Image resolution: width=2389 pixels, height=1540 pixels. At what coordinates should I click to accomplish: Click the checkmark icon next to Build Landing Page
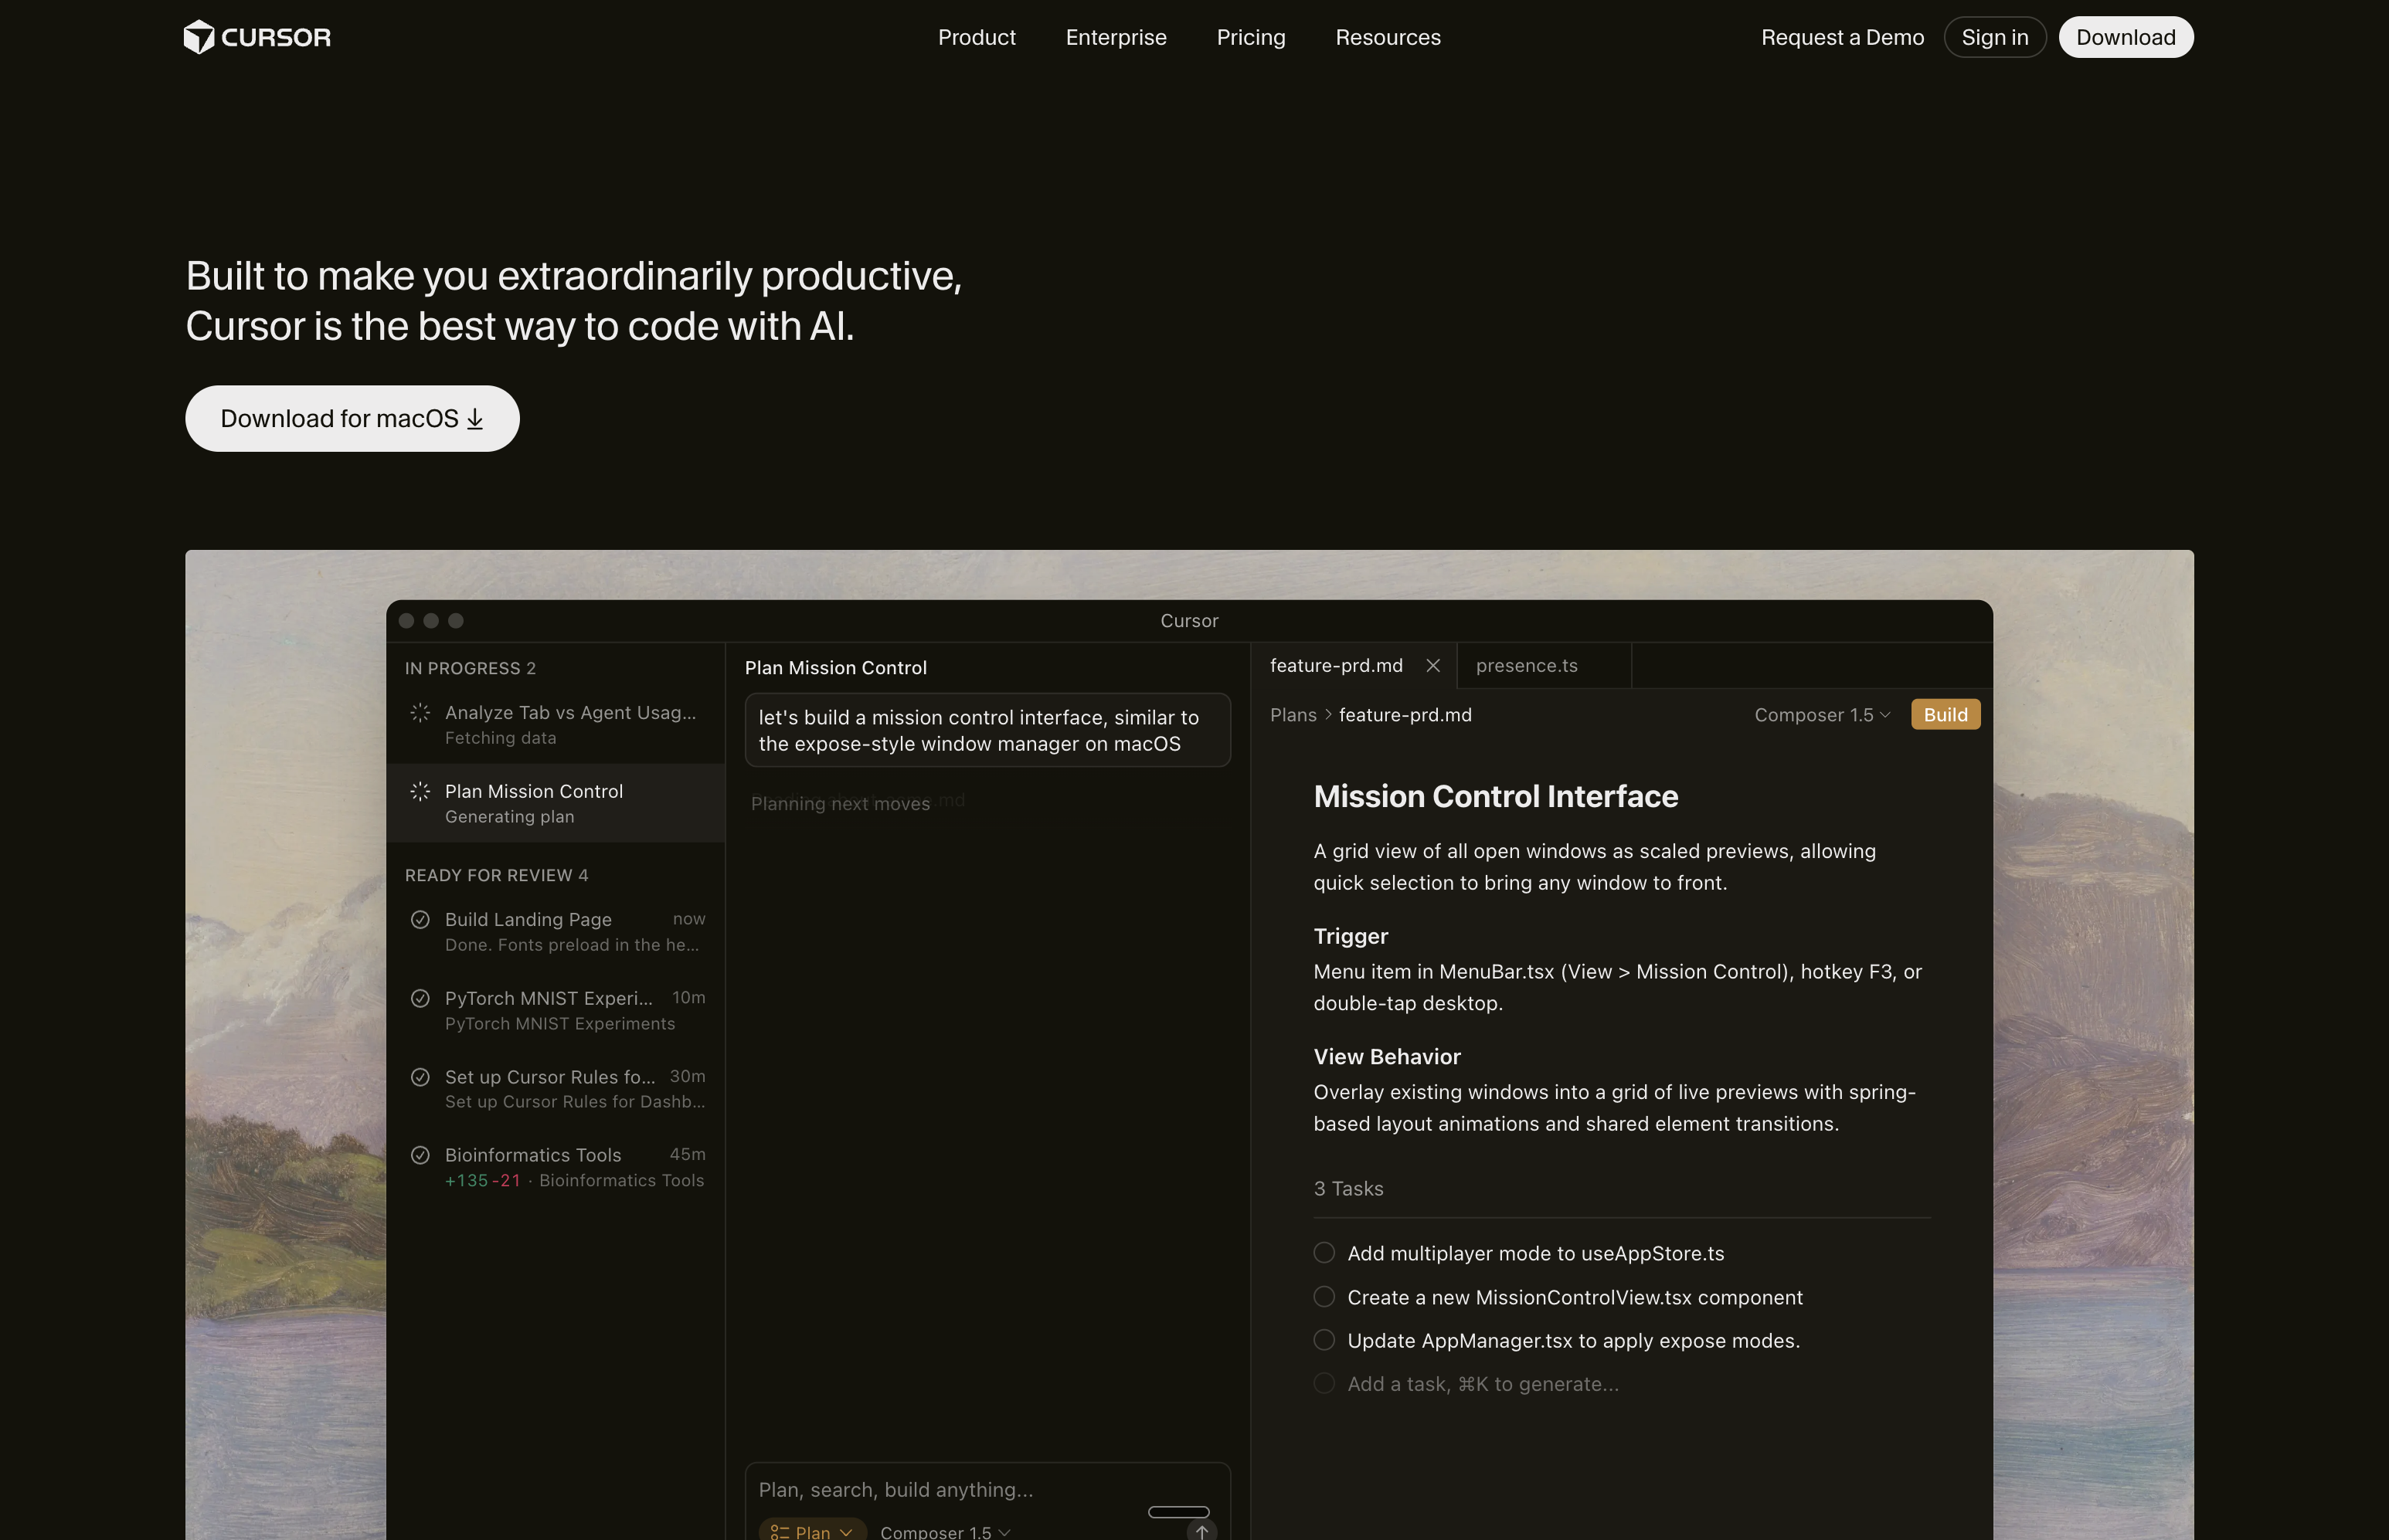[x=420, y=919]
